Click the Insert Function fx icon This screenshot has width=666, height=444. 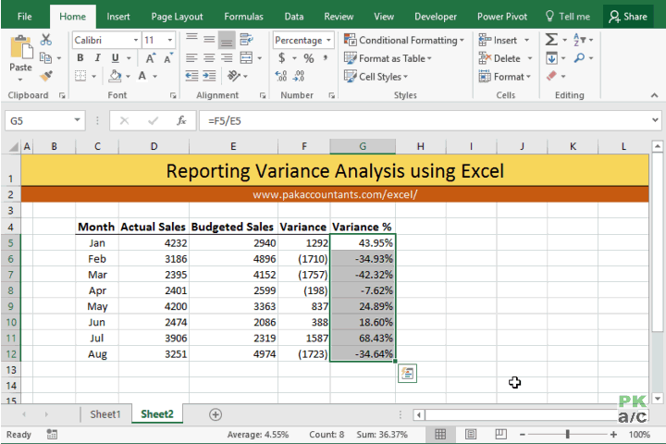coord(181,120)
